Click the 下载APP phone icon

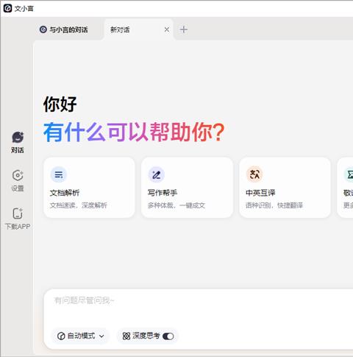click(18, 213)
